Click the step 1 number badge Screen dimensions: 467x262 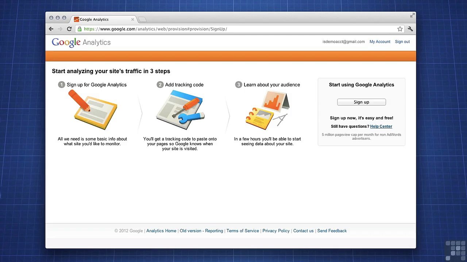pos(61,84)
